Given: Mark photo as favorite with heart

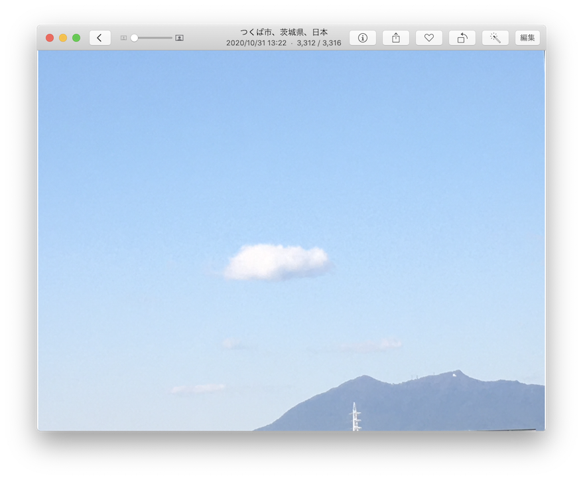Looking at the screenshot, I should click(428, 38).
